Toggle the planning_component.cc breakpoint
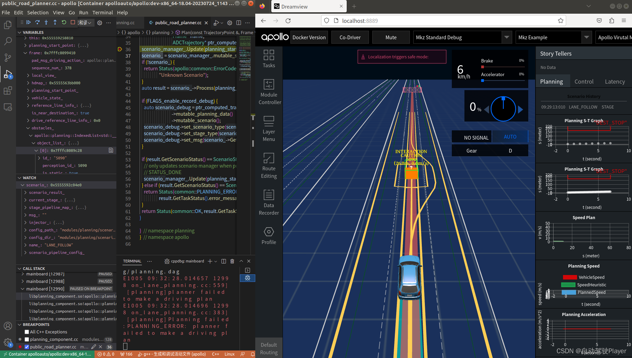This screenshot has width=632, height=358. click(26, 339)
